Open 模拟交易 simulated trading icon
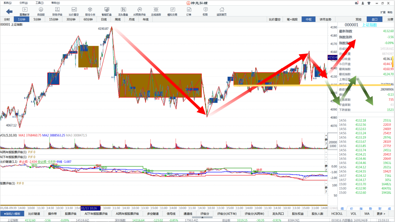This screenshot has width=395, height=222. click(x=172, y=12)
